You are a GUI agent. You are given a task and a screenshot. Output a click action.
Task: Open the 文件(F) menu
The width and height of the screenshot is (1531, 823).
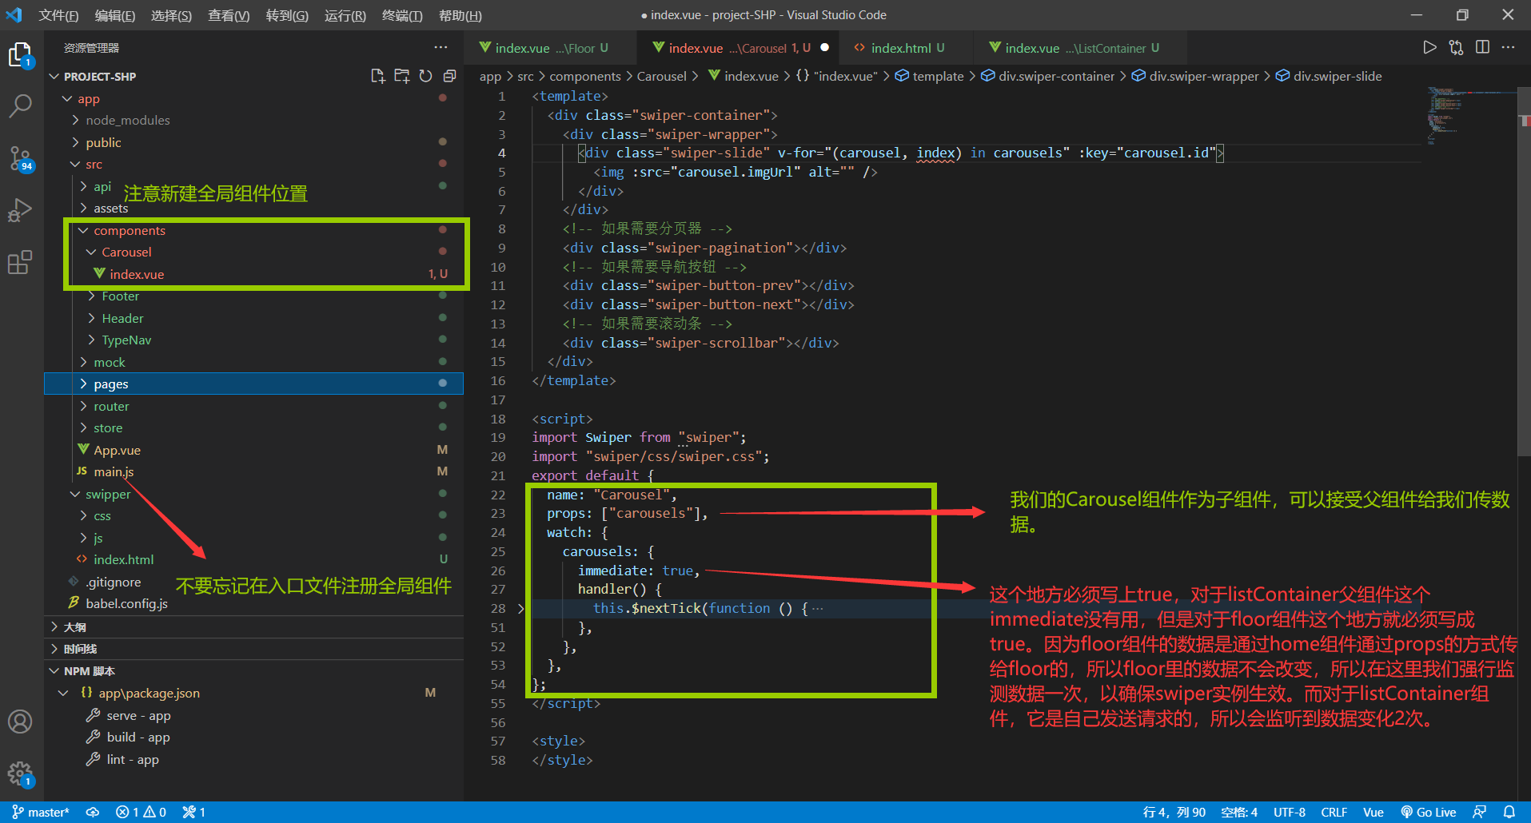(x=58, y=15)
